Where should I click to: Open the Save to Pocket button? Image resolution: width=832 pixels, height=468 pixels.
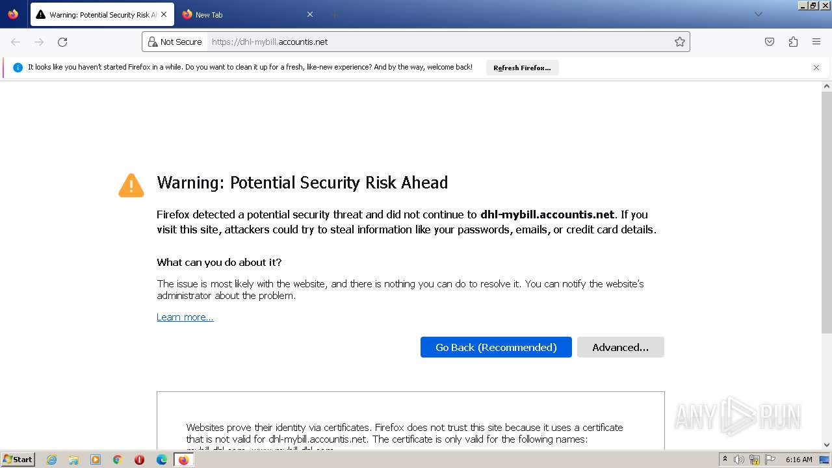pos(770,42)
